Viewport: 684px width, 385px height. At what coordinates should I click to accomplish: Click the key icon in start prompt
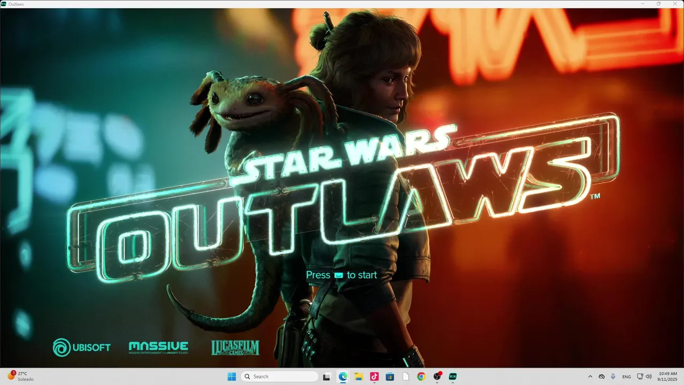click(338, 275)
